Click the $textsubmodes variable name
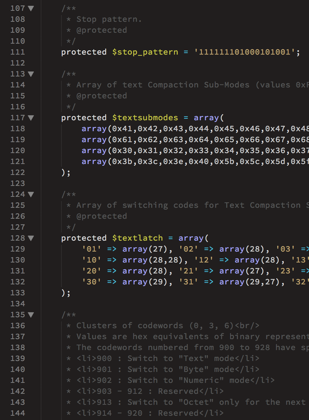The width and height of the screenshot is (309, 420). pos(145,117)
